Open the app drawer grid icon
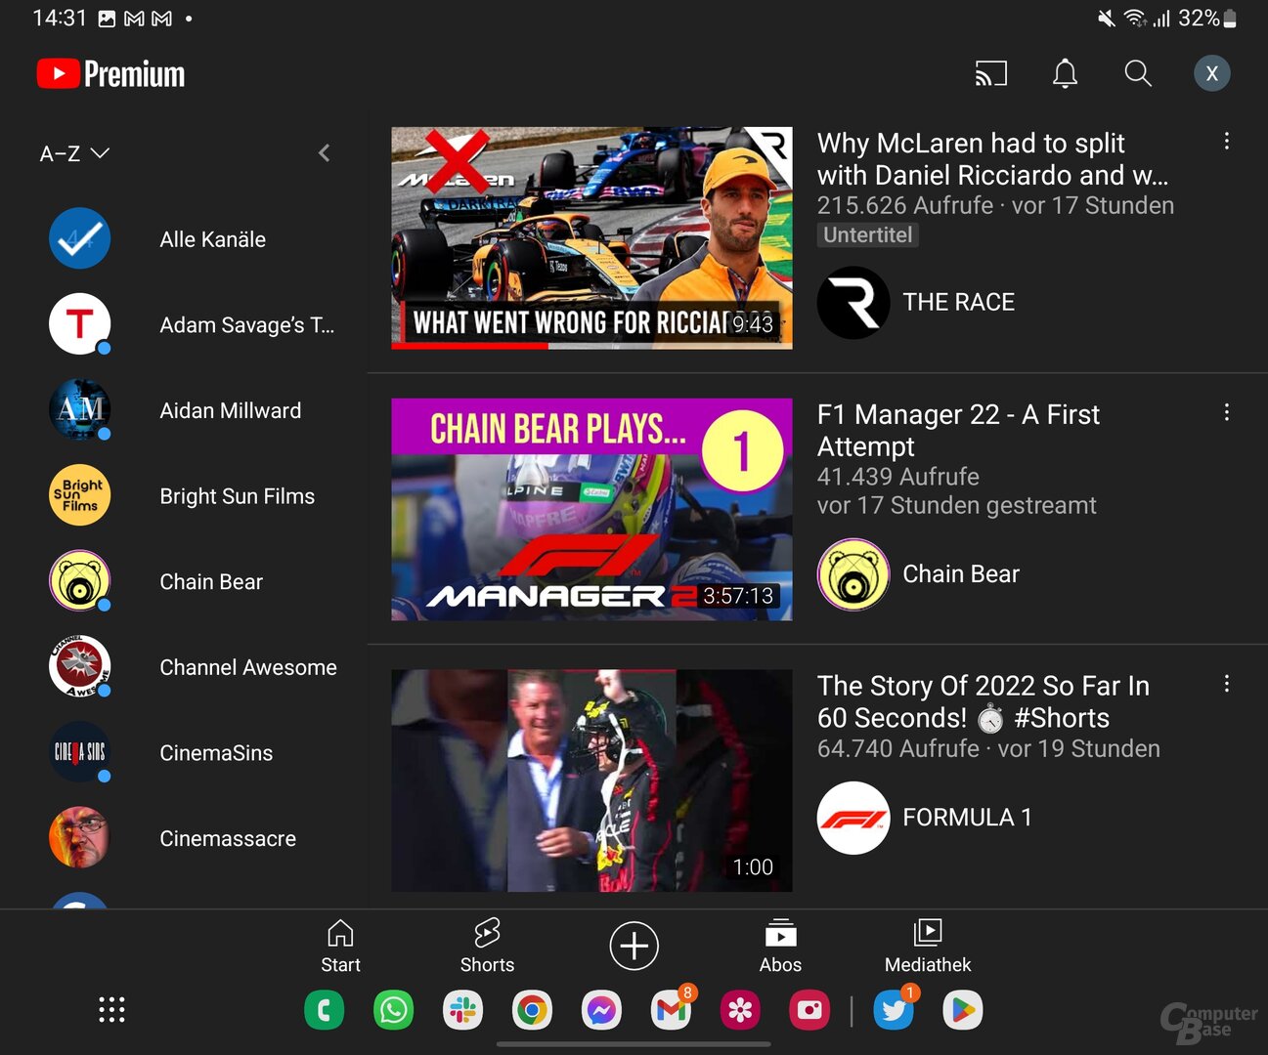The image size is (1268, 1055). click(x=111, y=1010)
